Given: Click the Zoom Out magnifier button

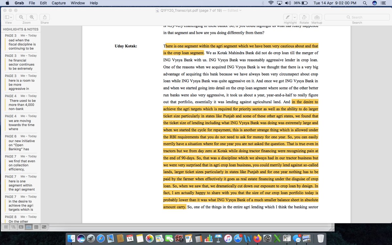Looking at the screenshot, I should tap(21, 17).
